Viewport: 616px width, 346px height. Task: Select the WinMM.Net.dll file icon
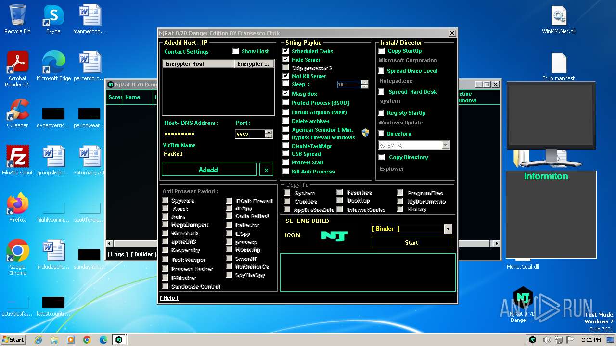point(559,20)
